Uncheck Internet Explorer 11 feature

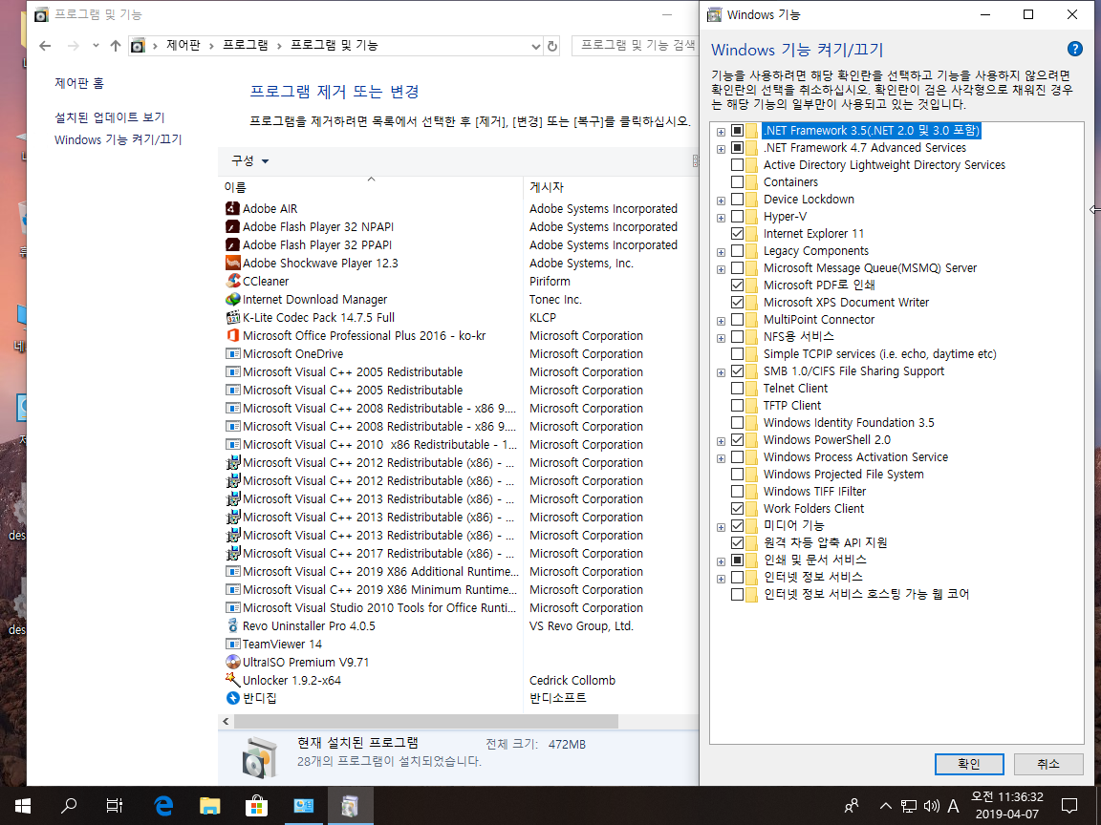[x=737, y=234]
